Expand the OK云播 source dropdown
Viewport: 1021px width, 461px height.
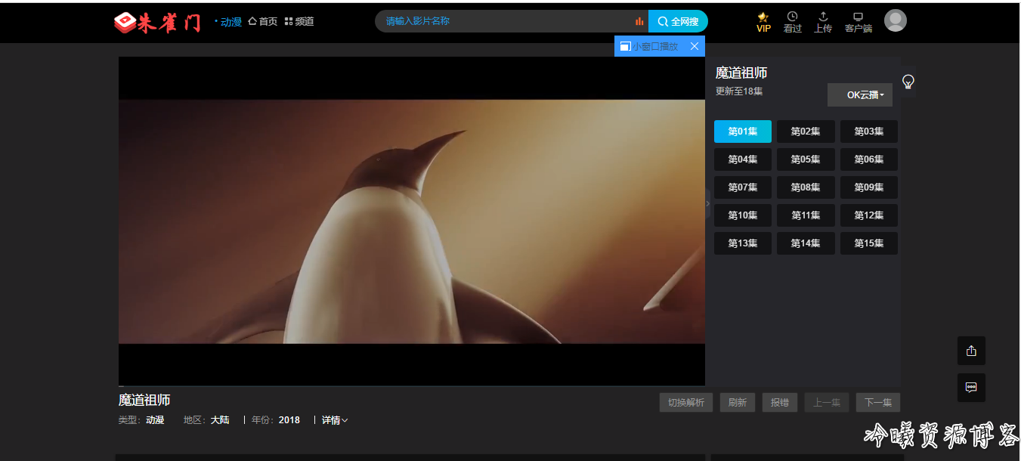coord(860,95)
